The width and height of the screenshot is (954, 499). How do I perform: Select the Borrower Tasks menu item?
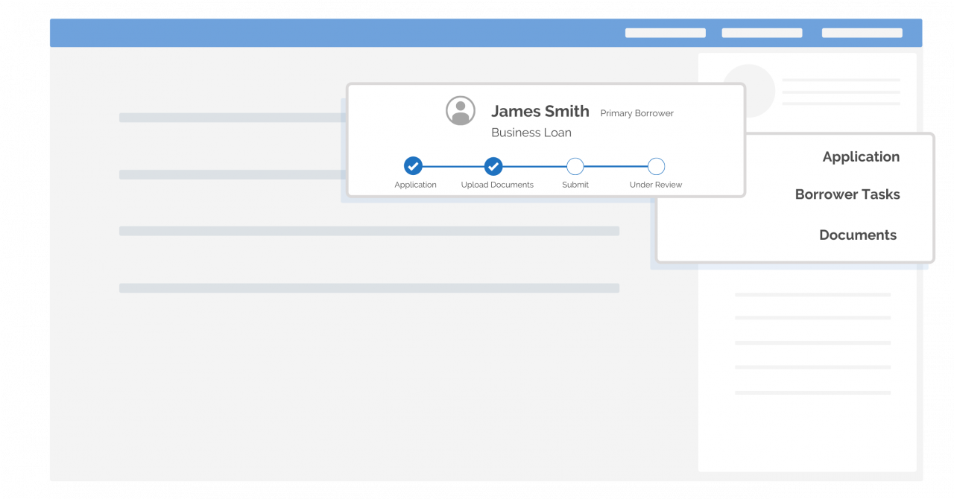[847, 194]
